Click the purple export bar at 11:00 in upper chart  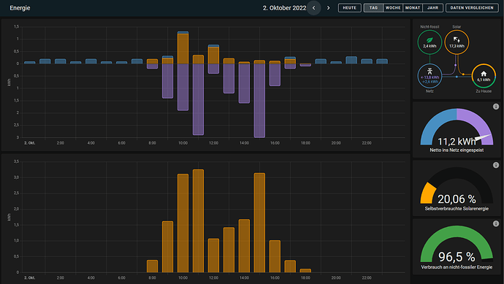[x=199, y=99]
